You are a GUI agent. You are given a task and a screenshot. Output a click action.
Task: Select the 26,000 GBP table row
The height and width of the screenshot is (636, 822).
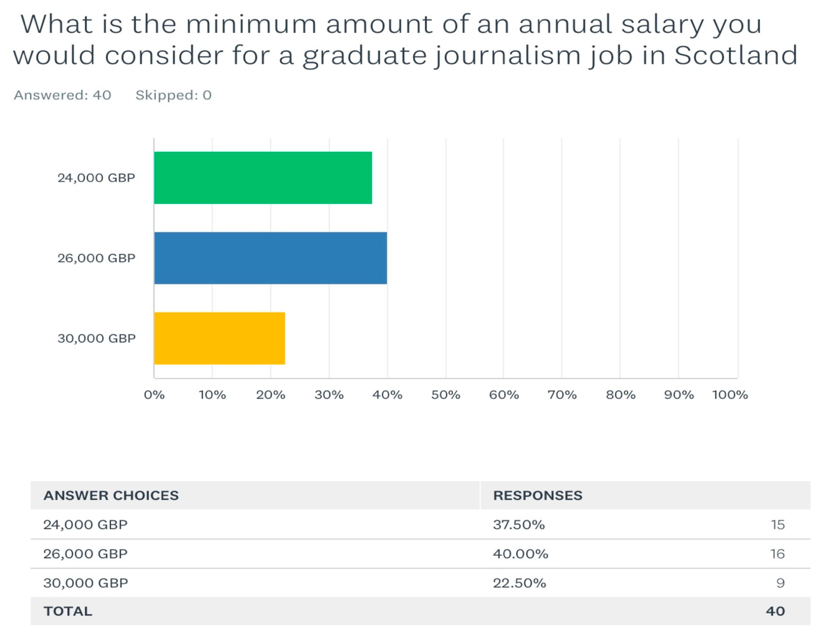click(x=421, y=554)
